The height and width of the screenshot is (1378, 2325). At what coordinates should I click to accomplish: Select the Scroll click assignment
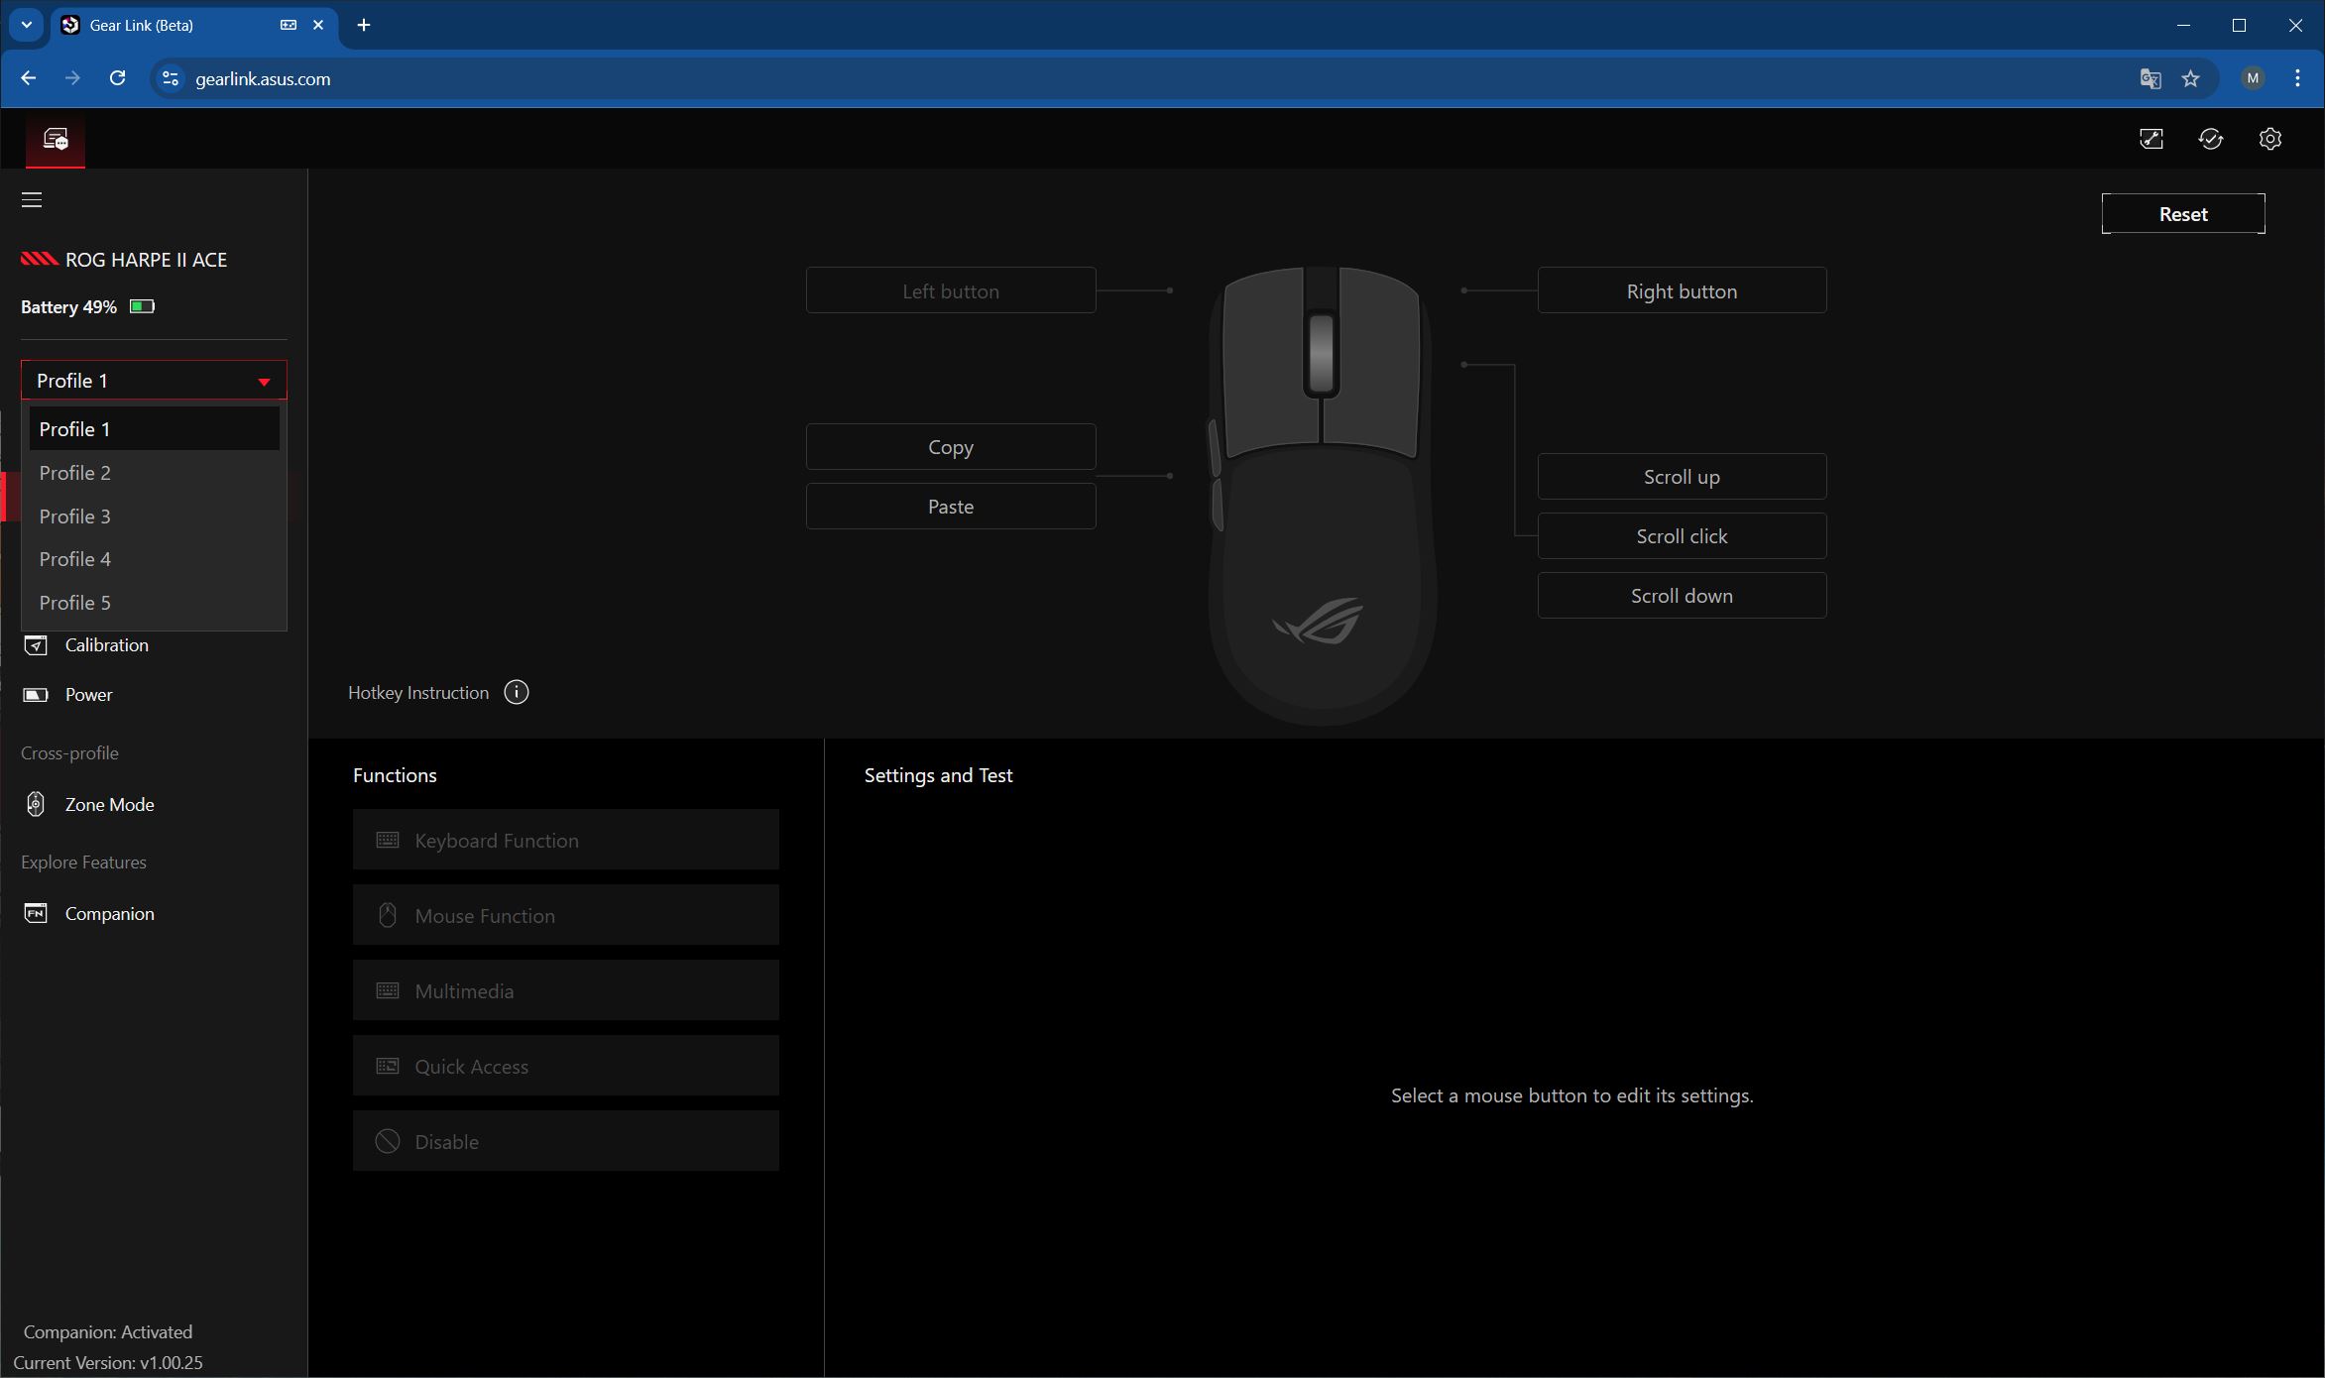pos(1682,536)
